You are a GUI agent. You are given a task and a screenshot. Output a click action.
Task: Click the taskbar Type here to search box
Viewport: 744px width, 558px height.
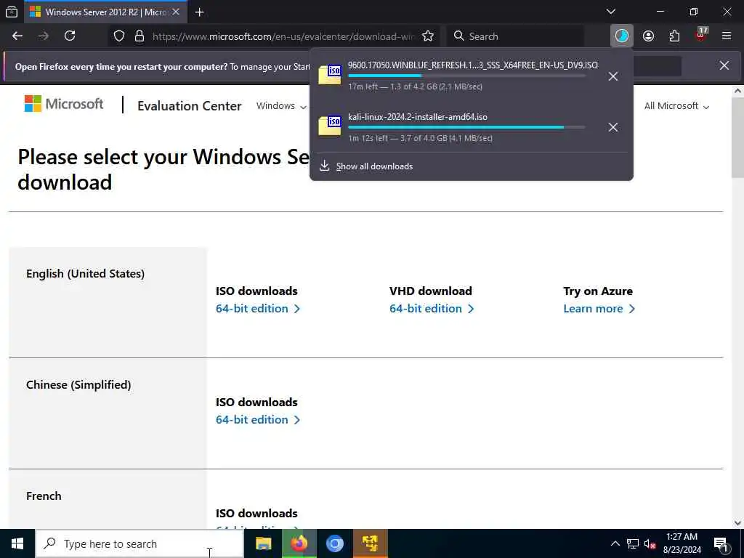point(139,543)
